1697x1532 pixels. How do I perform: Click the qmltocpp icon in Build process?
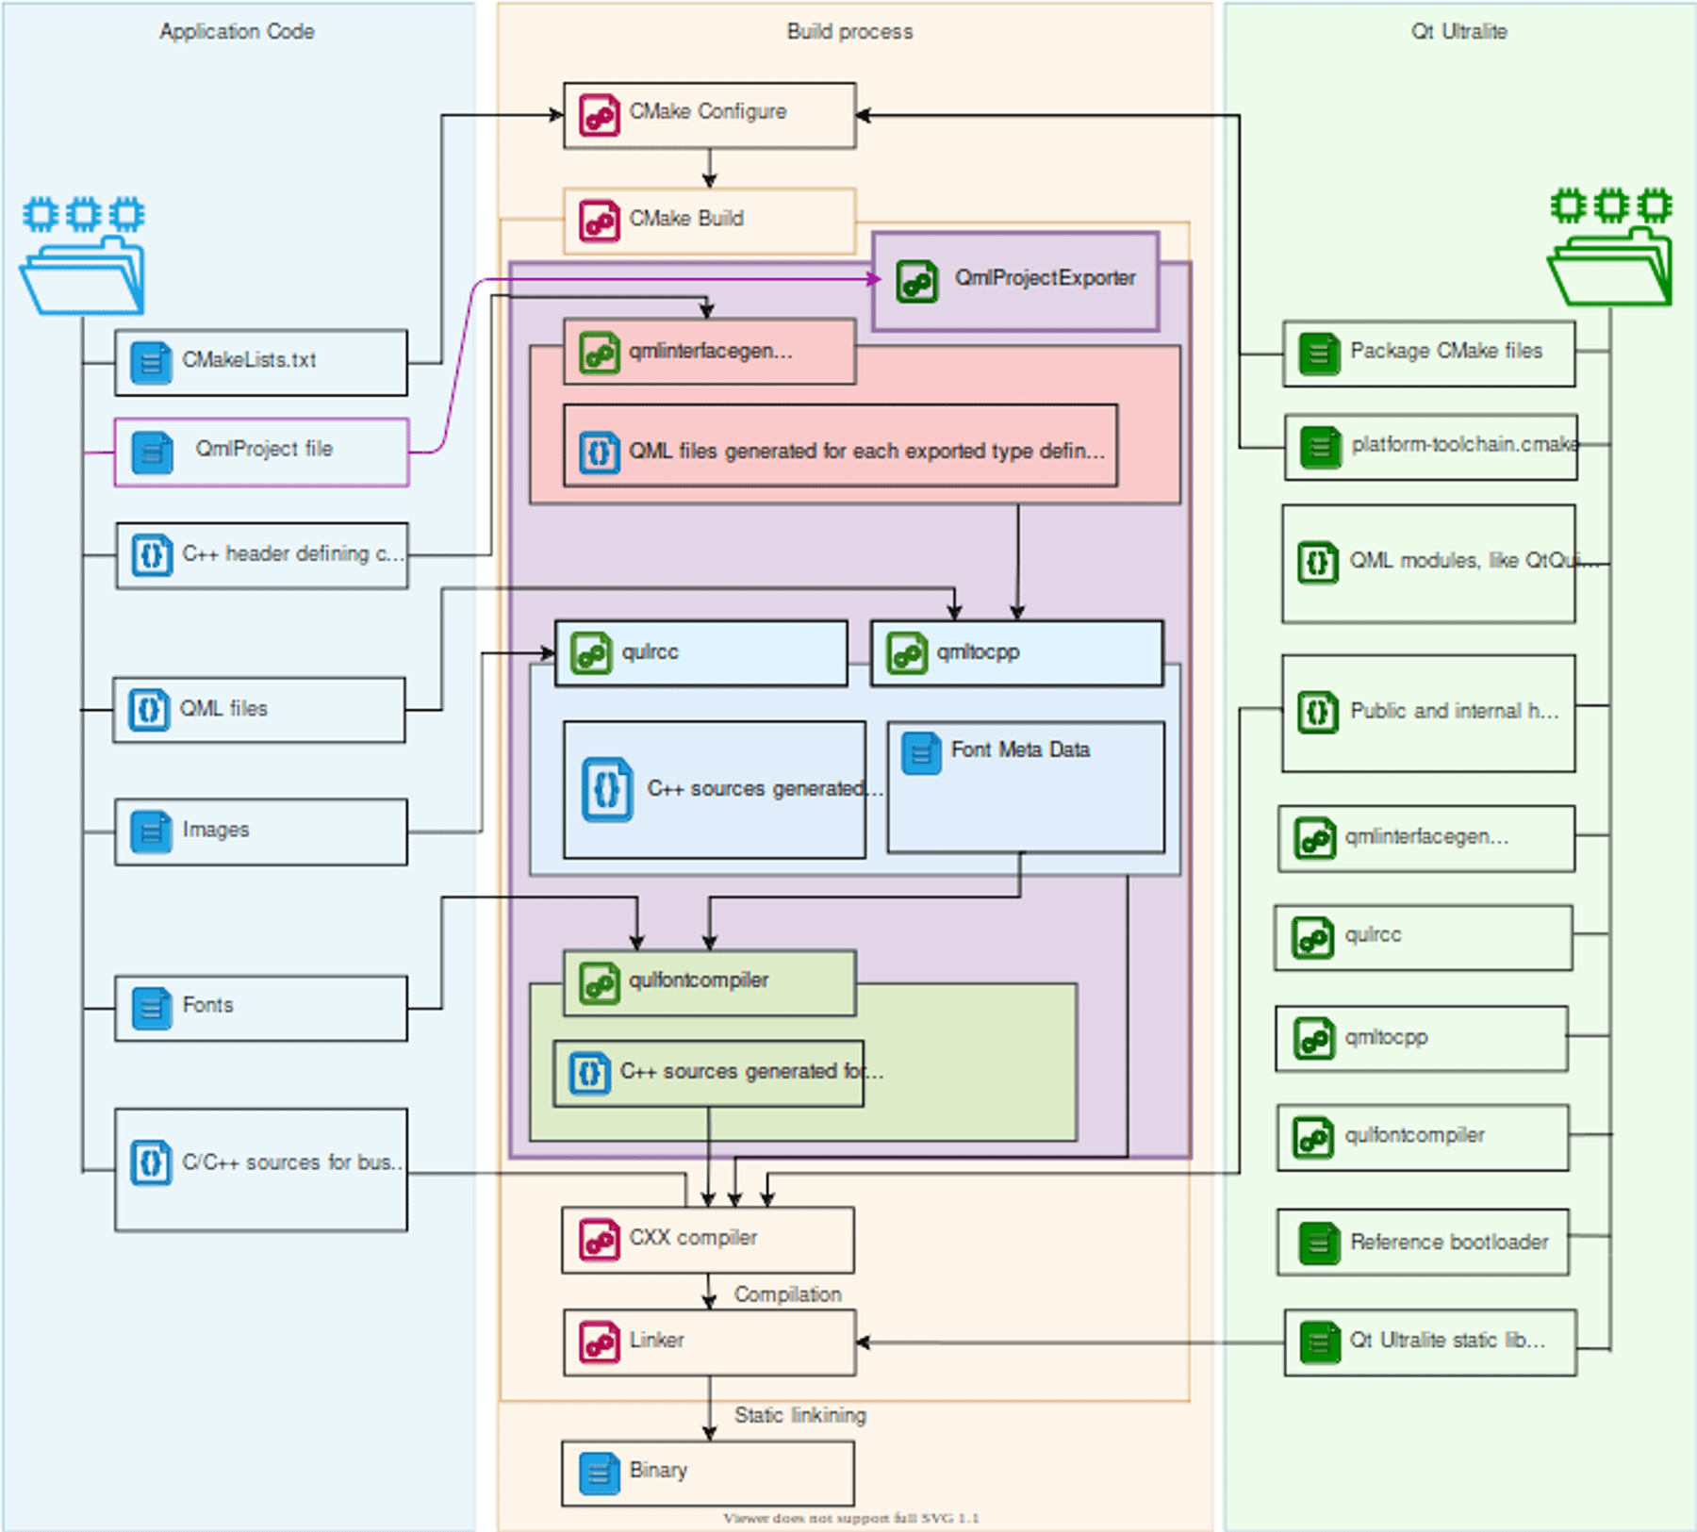point(907,652)
